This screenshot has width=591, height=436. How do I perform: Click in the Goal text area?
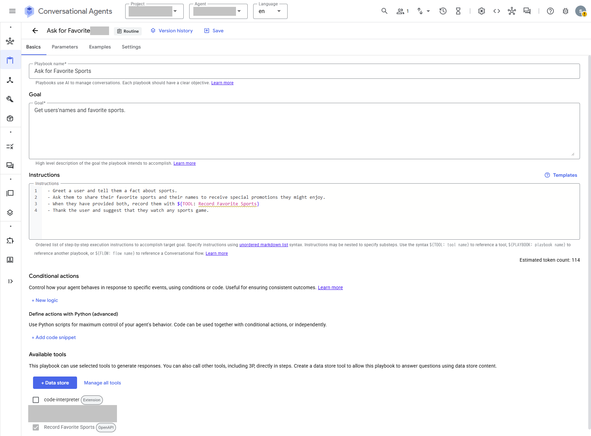pyautogui.click(x=304, y=131)
